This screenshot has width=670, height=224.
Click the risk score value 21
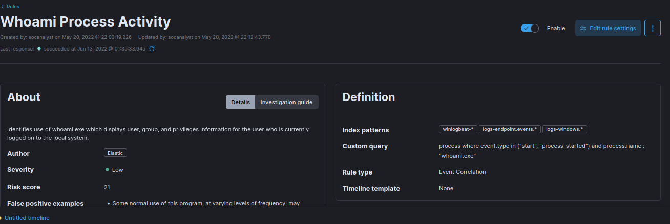(107, 187)
